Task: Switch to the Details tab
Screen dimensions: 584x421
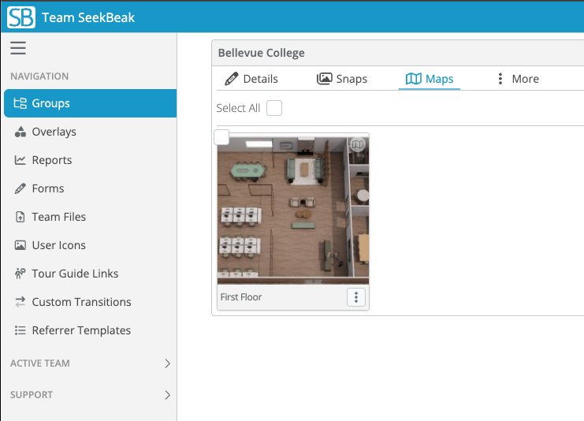Action: click(251, 79)
